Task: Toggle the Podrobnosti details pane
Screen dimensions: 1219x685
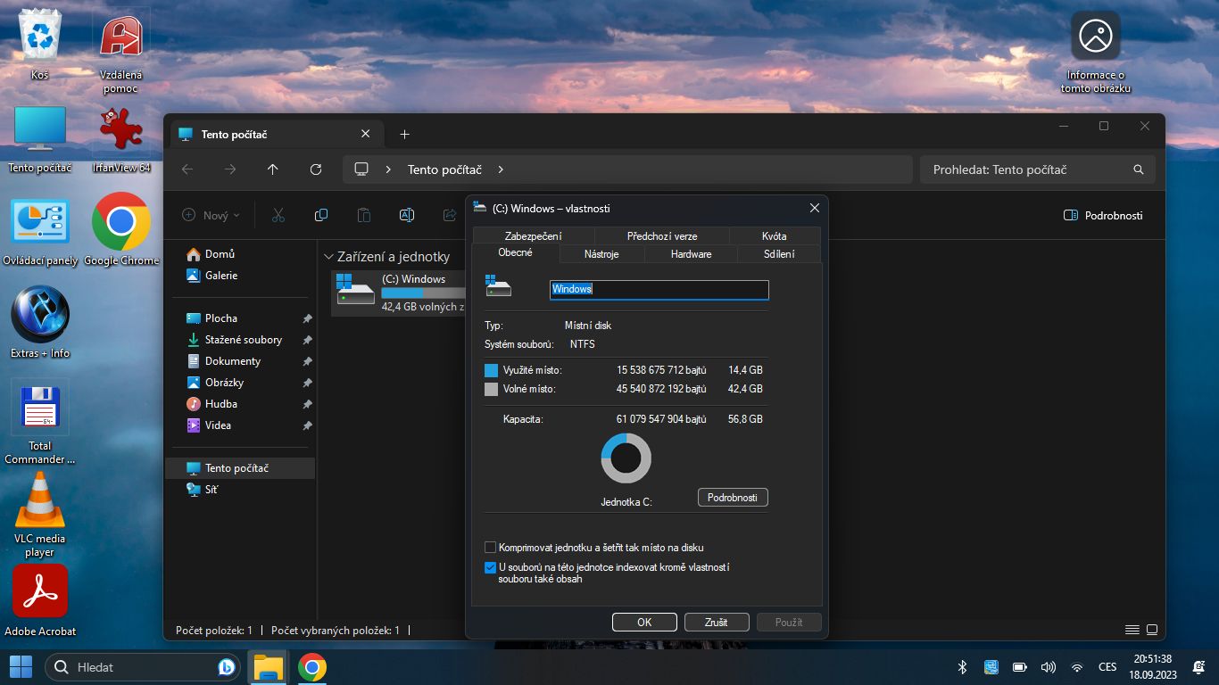Action: [x=1103, y=215]
